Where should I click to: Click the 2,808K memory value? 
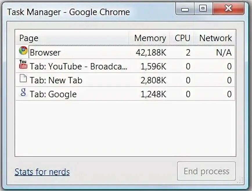pos(153,80)
